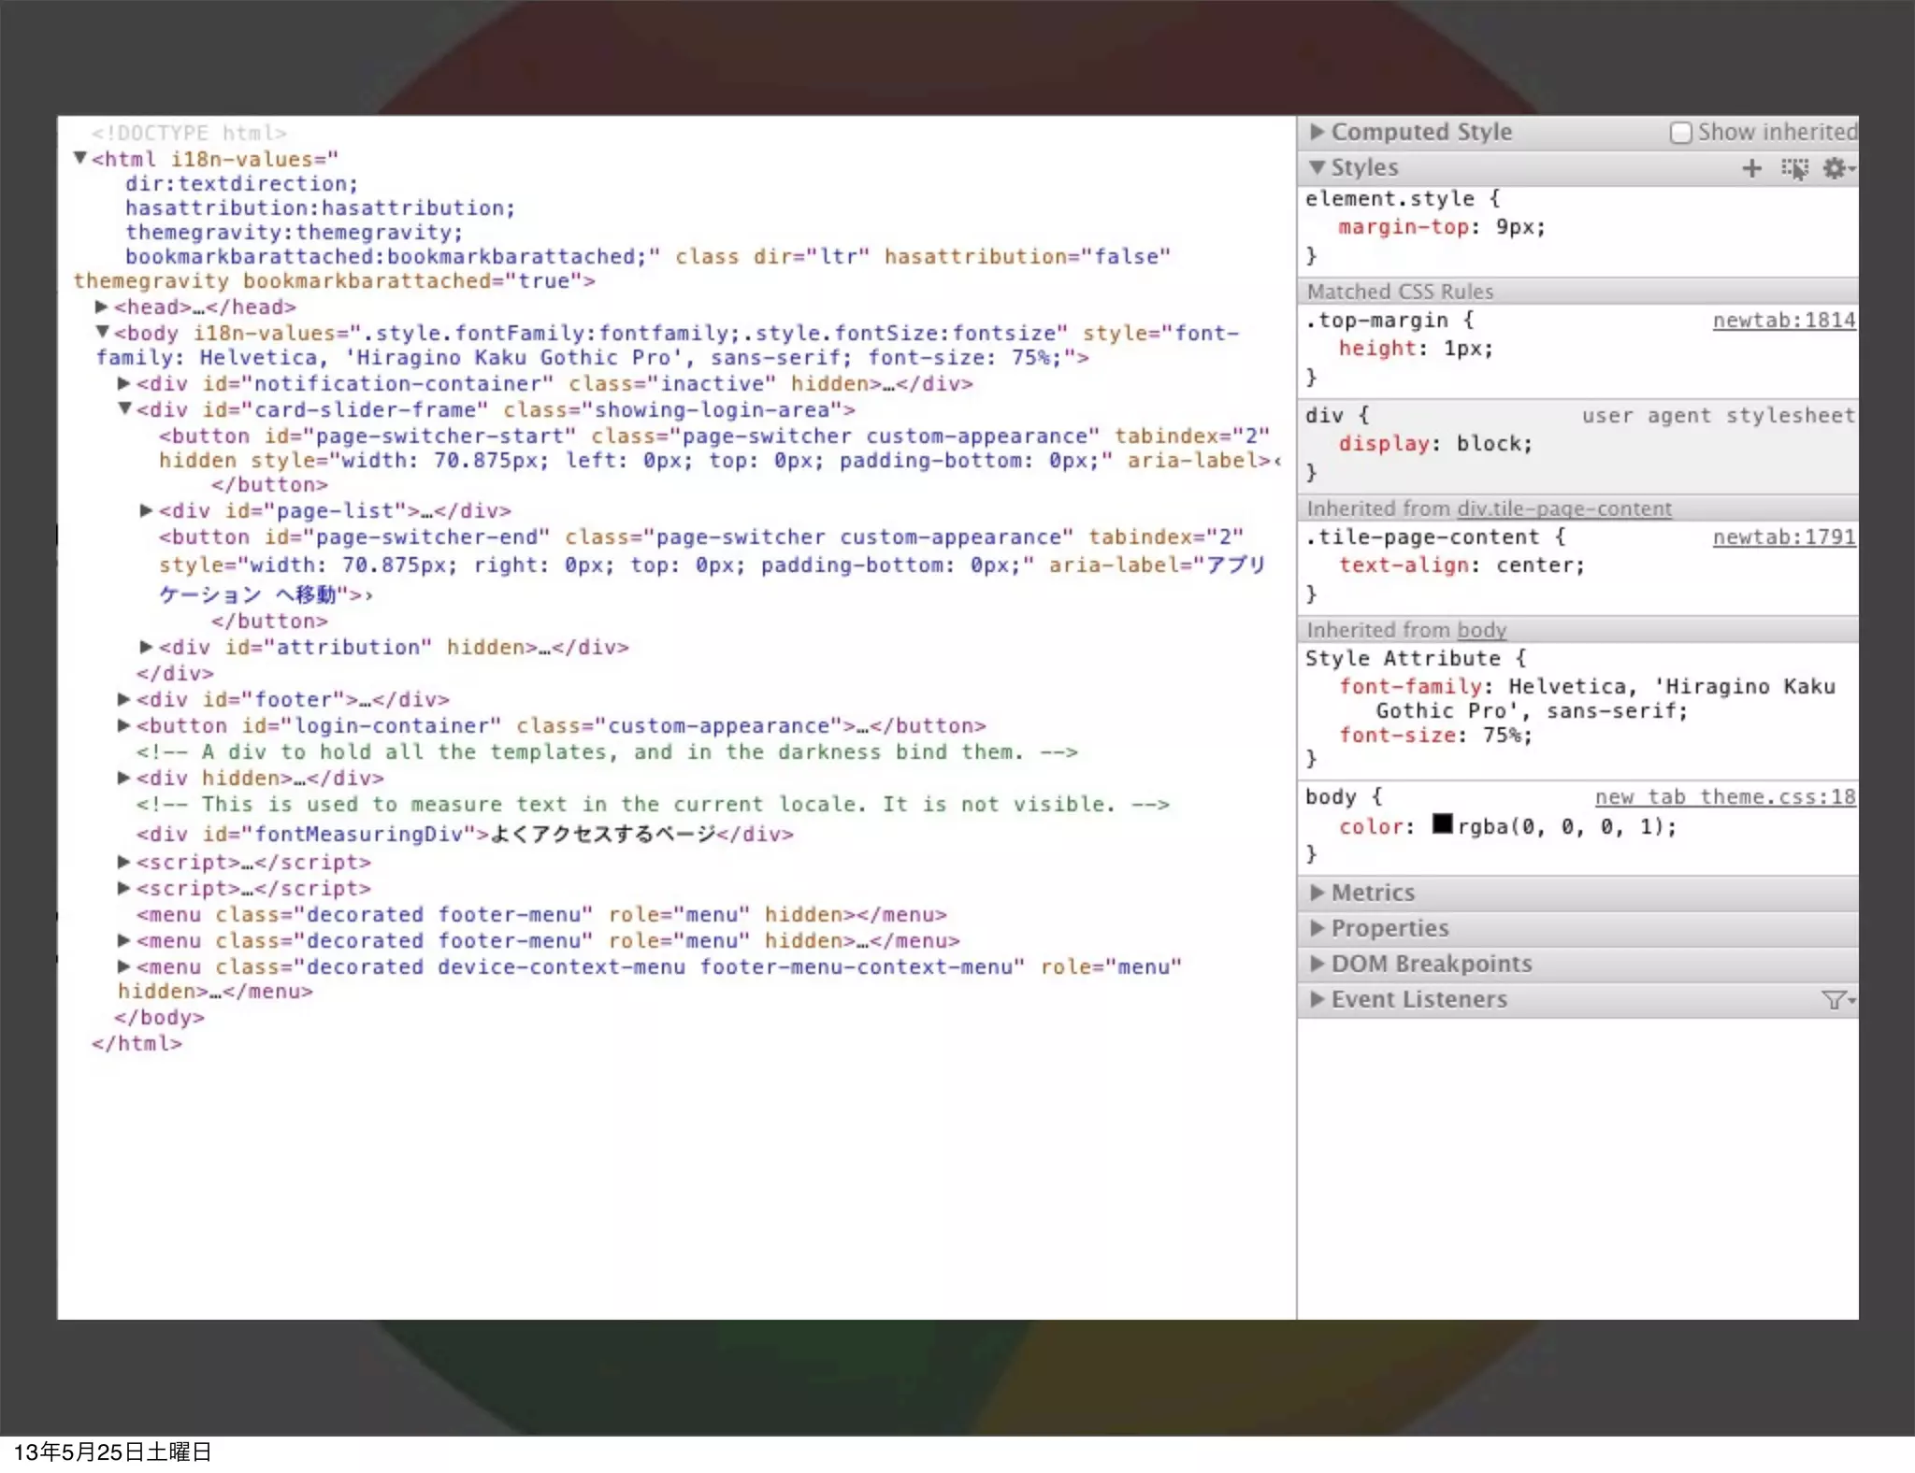Expand the DOM Breakpoints section
Screen dimensions: 1915x1473
[1317, 964]
